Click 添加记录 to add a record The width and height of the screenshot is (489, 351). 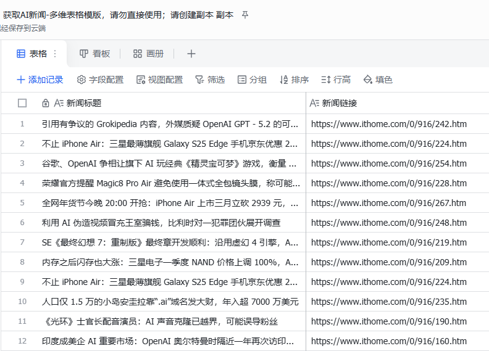tap(40, 80)
